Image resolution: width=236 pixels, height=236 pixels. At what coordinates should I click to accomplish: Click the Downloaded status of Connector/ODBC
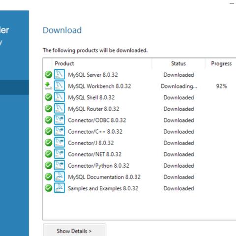[179, 120]
